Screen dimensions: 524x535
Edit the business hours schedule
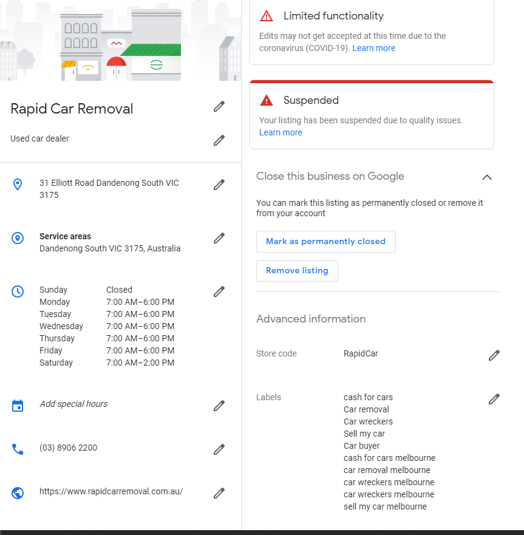[x=219, y=291]
